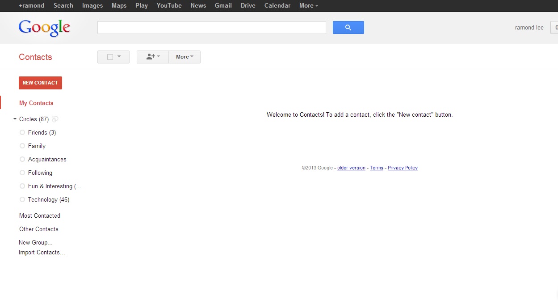Click the Acquaintances circle icon
Viewport: 558px width, 304px height.
[22, 159]
